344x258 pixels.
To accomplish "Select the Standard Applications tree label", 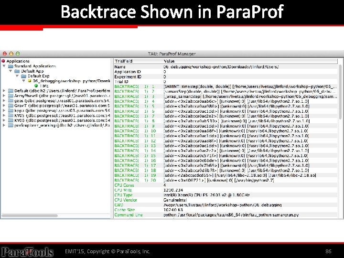I will pyautogui.click(x=35, y=66).
